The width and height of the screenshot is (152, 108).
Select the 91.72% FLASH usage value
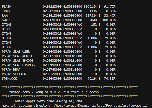tap(110, 7)
